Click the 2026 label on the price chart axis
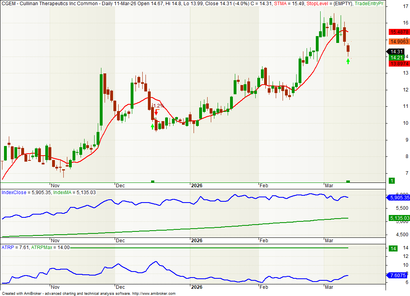The width and height of the screenshot is (410, 296). point(196,186)
